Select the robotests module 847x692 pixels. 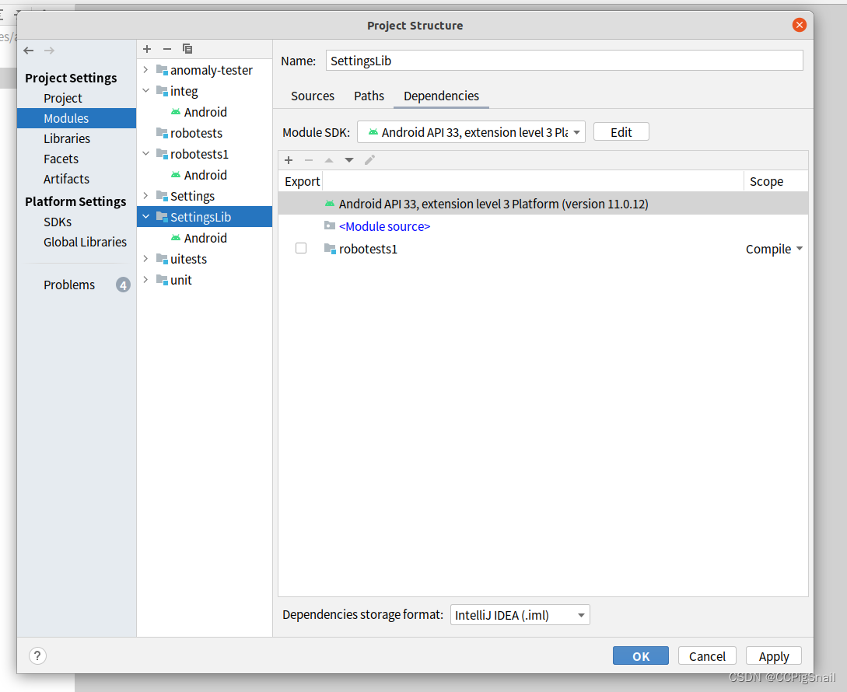tap(196, 133)
